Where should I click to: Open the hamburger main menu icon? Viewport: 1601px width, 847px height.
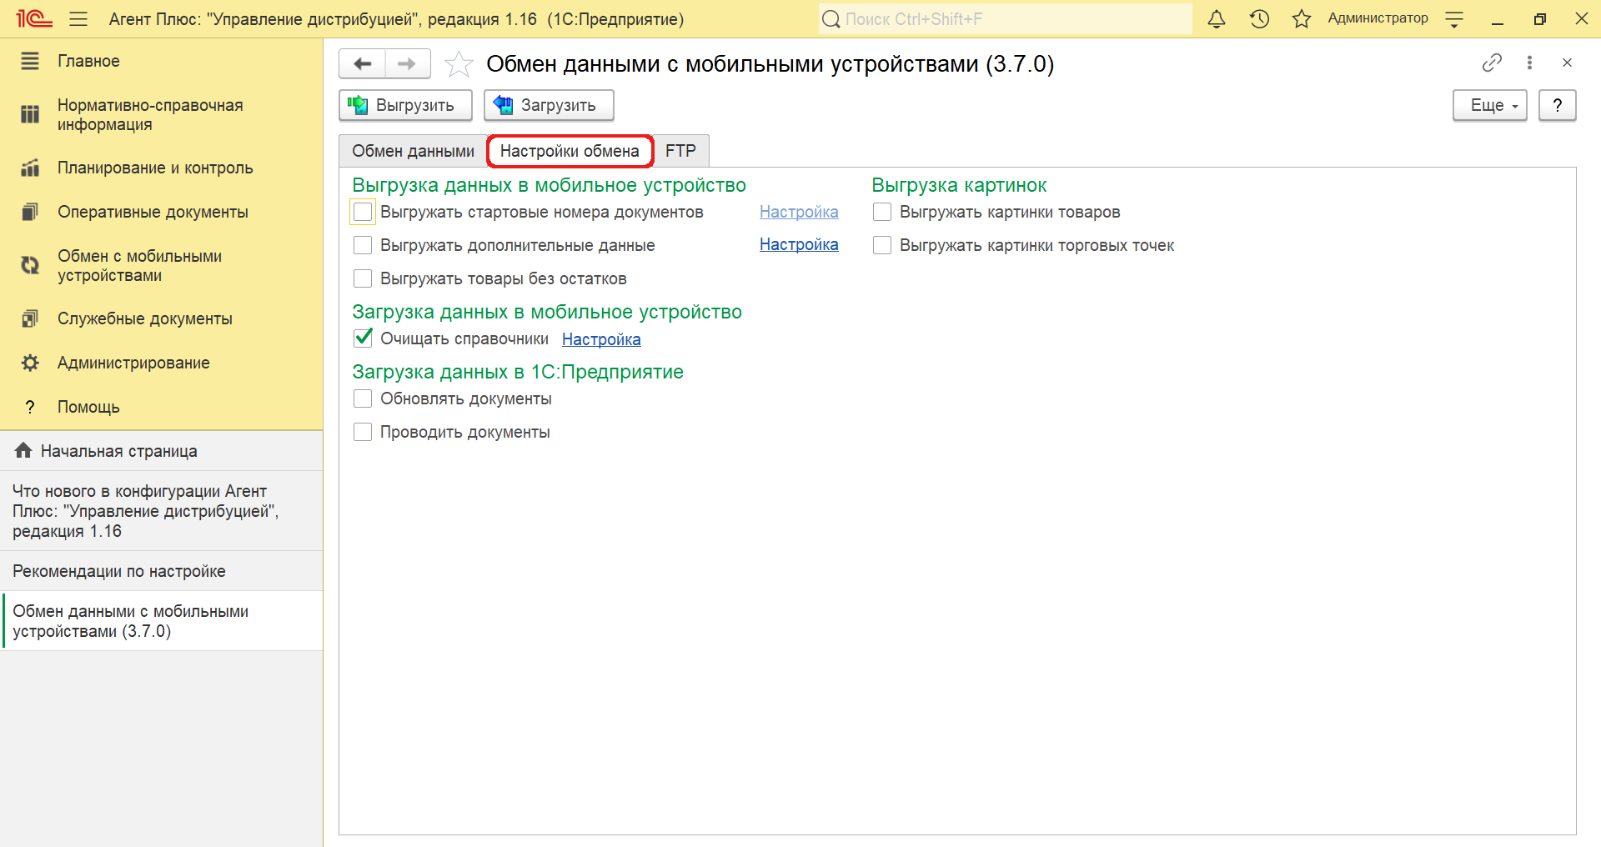(78, 18)
